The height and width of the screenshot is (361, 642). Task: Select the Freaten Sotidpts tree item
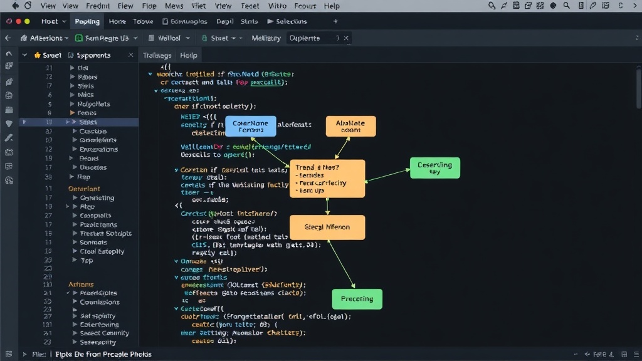[x=105, y=233]
